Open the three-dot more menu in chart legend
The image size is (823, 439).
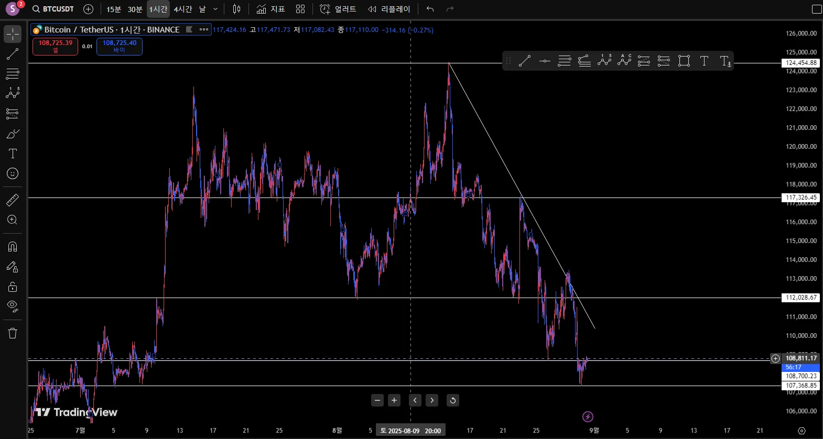(x=204, y=29)
